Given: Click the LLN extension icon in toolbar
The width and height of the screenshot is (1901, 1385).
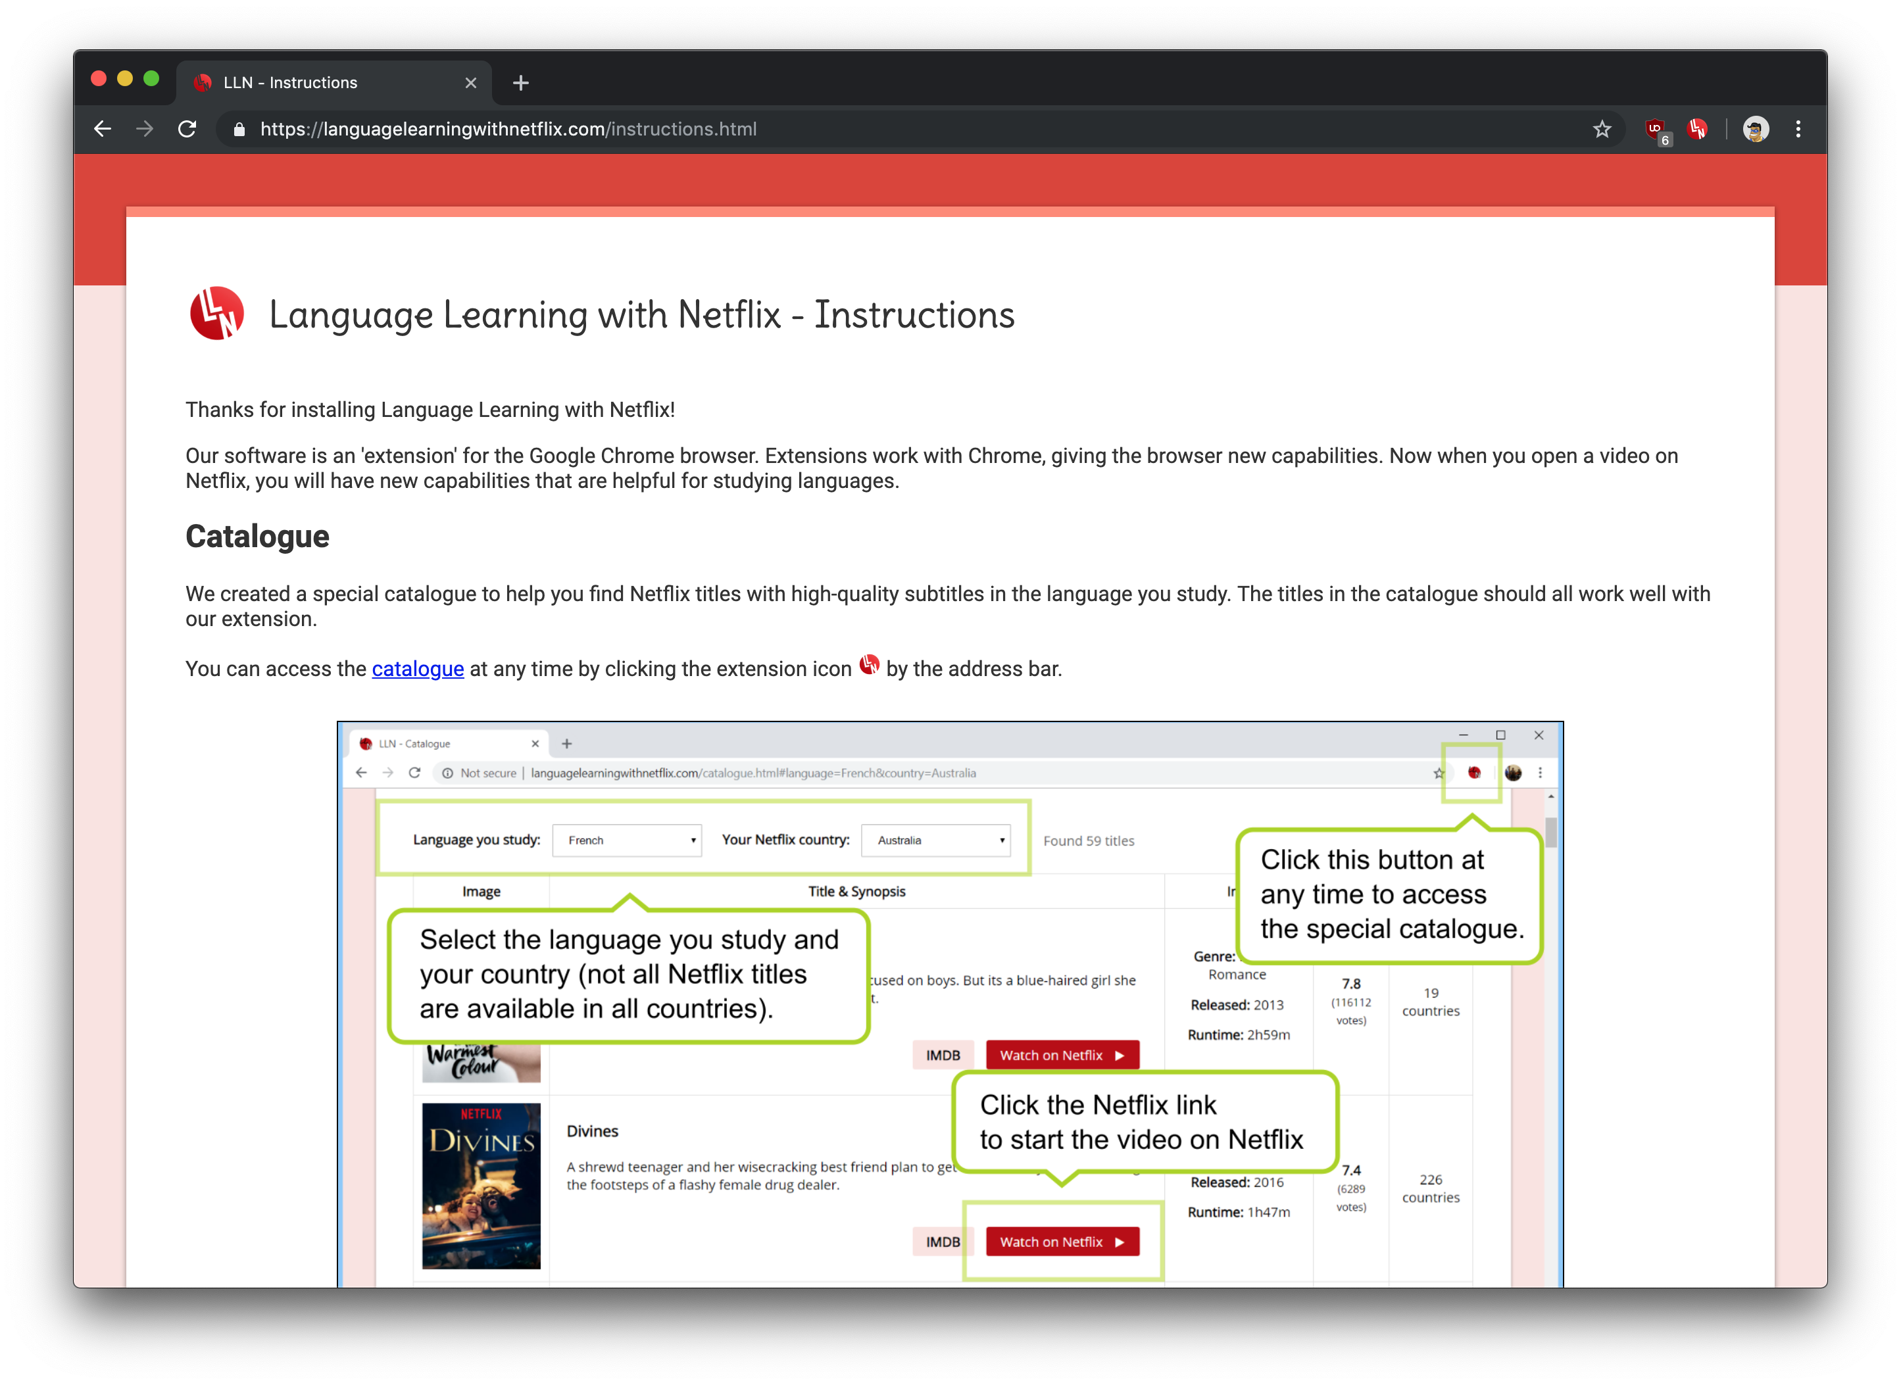Looking at the screenshot, I should [1698, 129].
